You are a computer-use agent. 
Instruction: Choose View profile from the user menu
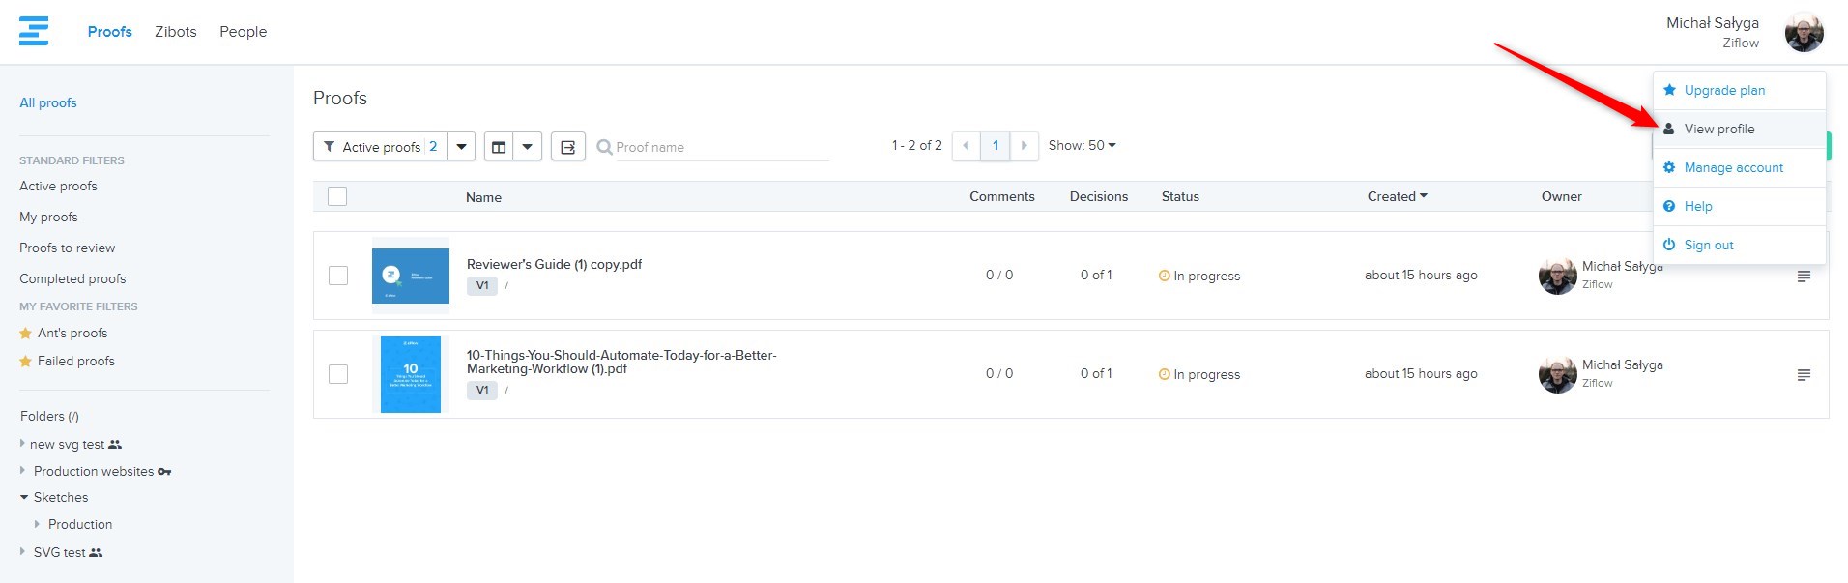(x=1718, y=130)
